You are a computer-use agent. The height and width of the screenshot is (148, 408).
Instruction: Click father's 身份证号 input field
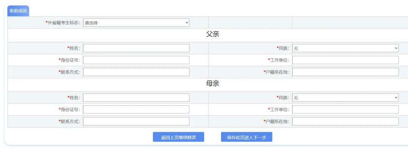pyautogui.click(x=136, y=60)
